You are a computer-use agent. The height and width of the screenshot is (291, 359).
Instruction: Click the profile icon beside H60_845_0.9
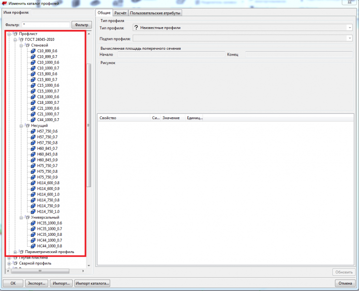click(x=33, y=160)
